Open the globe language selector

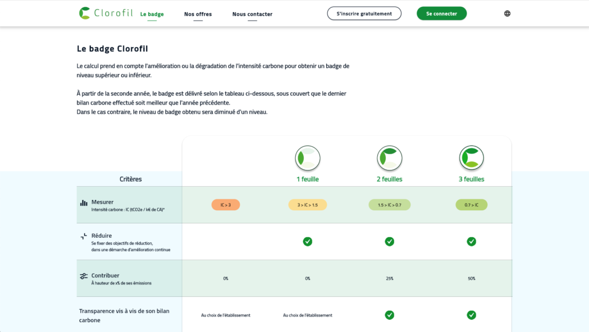pyautogui.click(x=507, y=14)
